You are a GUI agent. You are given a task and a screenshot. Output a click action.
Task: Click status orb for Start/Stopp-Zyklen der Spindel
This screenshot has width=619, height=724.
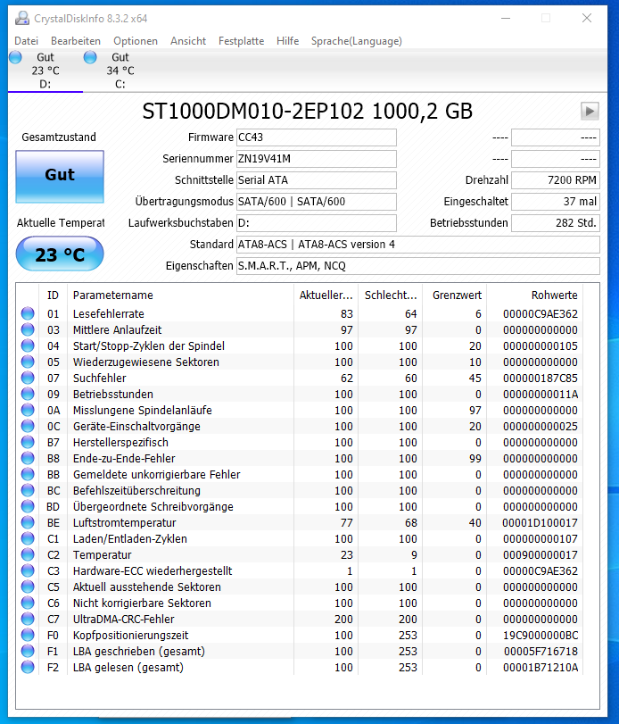28,345
